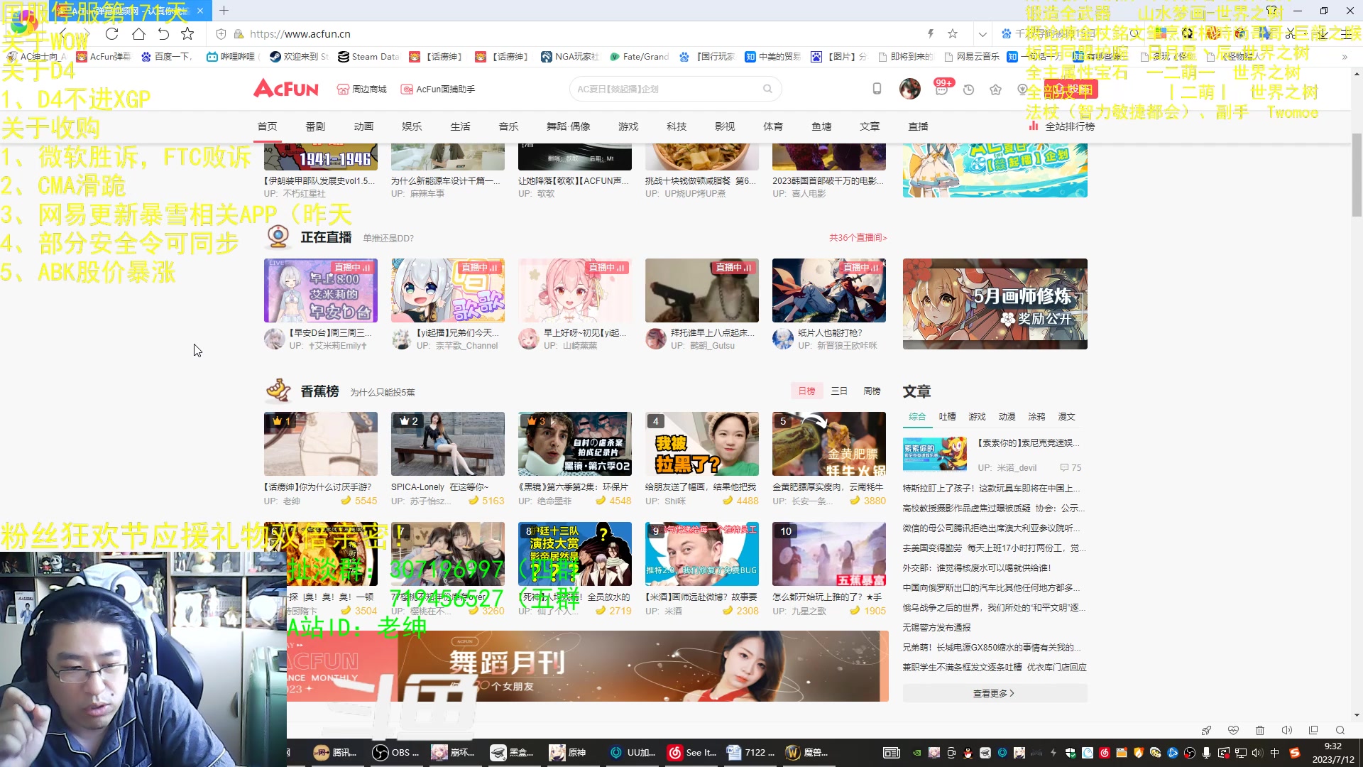Open UU加速器 taskbar item
Viewport: 1363px width, 767px height.
[633, 752]
